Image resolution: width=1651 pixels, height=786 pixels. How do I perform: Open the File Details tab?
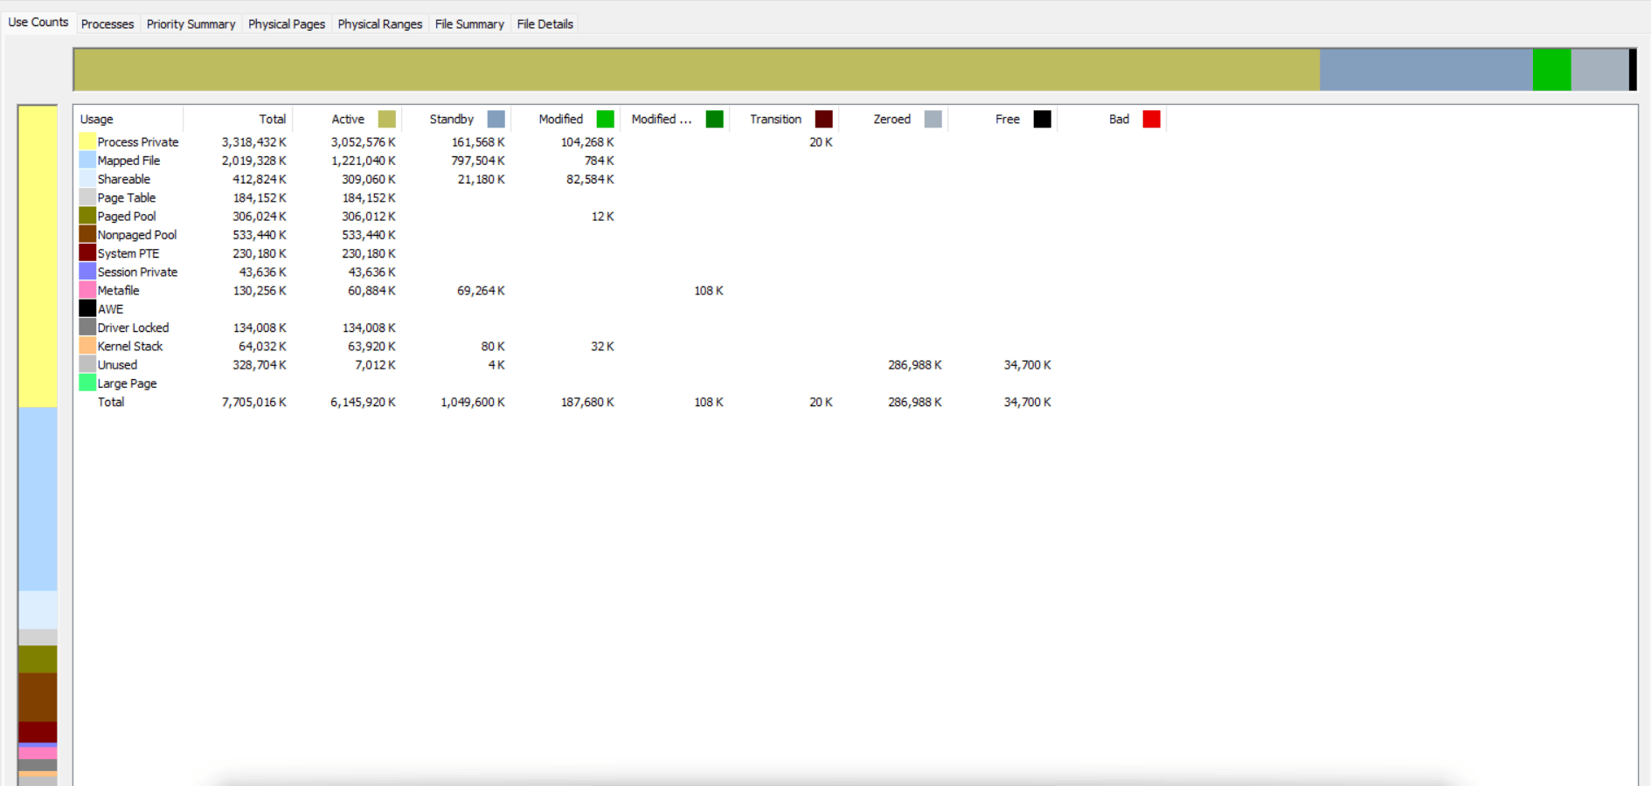tap(545, 24)
